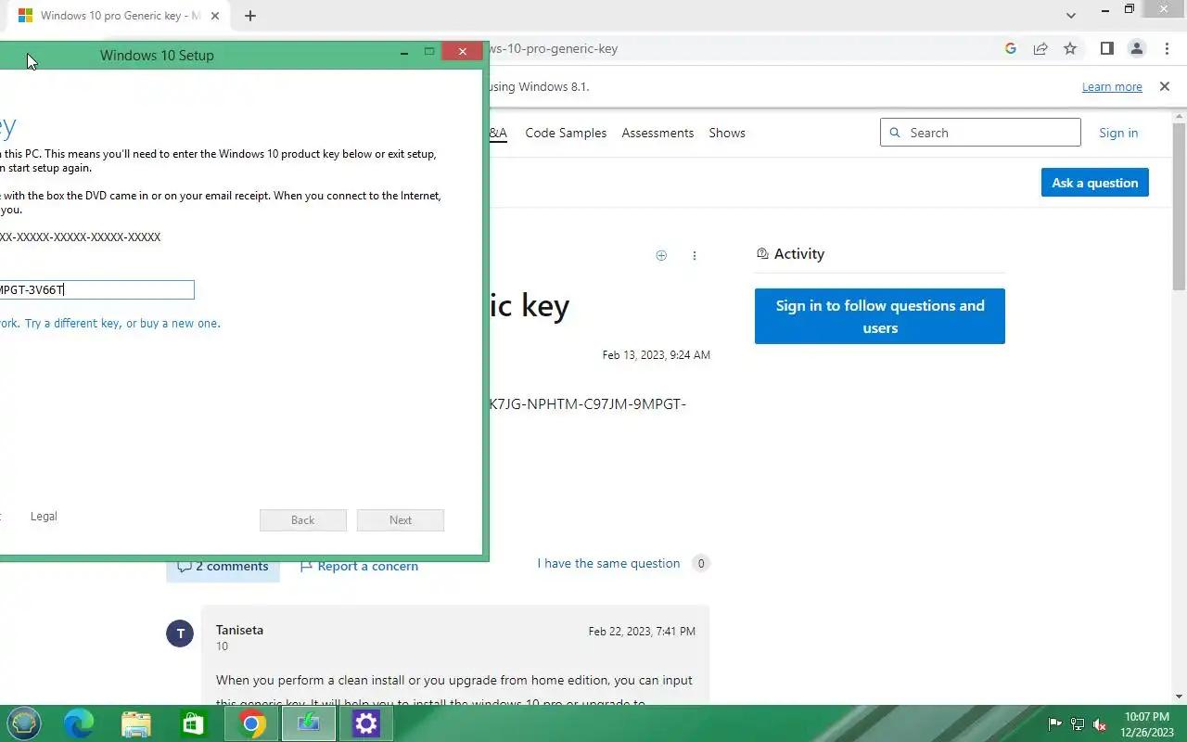Open the Start menu orb

(x=23, y=723)
